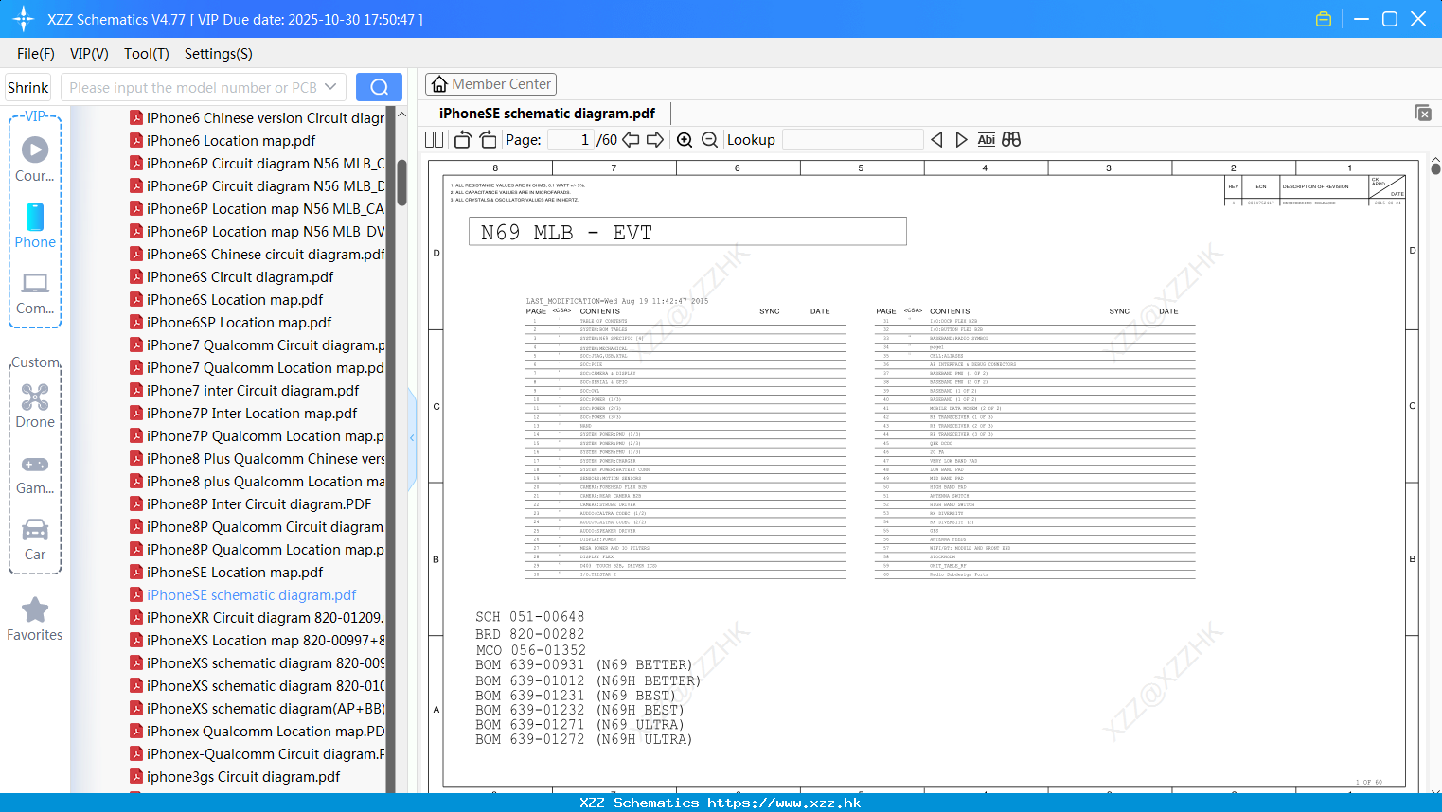Rotate page counterclockwise
Screen dimensions: 1442x812
(463, 140)
